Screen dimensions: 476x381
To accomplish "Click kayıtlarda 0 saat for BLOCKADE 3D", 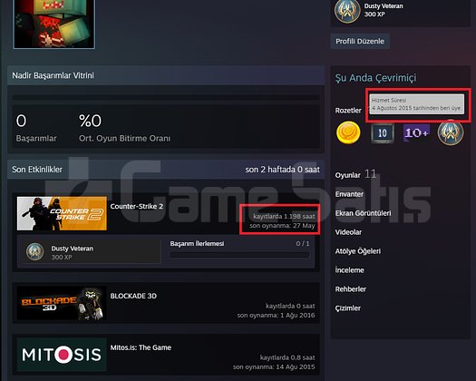I will coord(290,306).
